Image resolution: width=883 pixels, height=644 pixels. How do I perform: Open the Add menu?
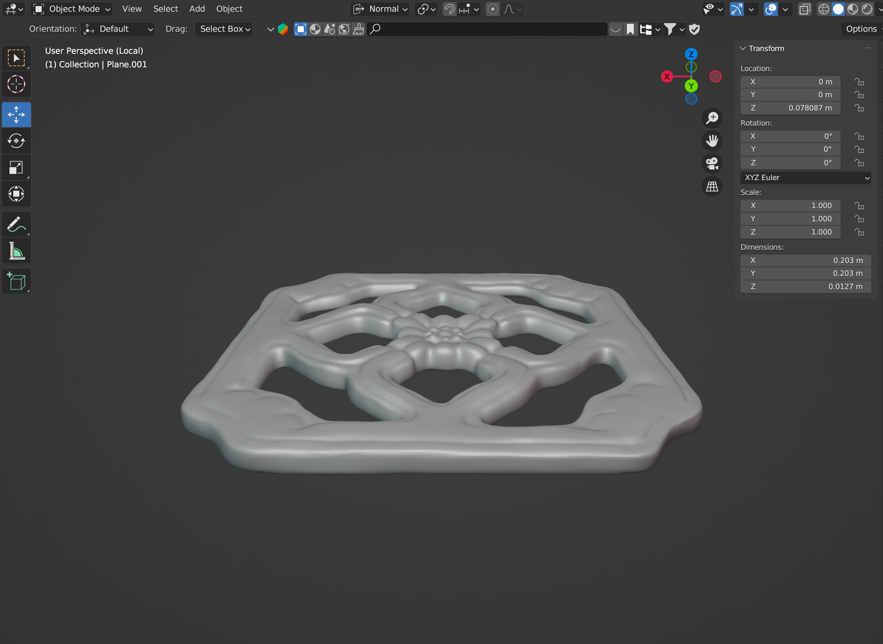(197, 9)
